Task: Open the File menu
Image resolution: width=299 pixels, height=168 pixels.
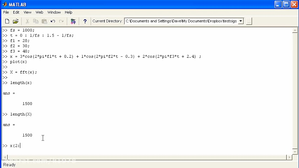Action: pos(6,12)
